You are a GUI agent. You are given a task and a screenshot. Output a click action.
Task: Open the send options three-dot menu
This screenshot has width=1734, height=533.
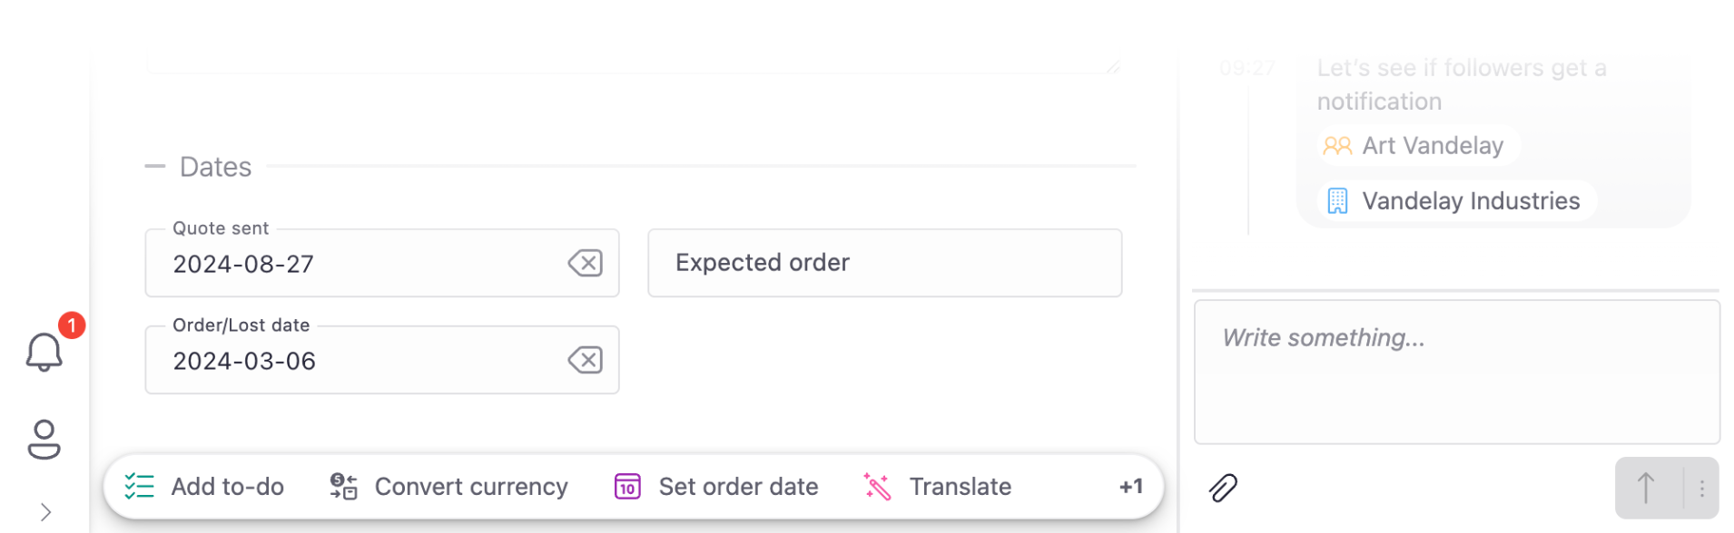point(1701,489)
